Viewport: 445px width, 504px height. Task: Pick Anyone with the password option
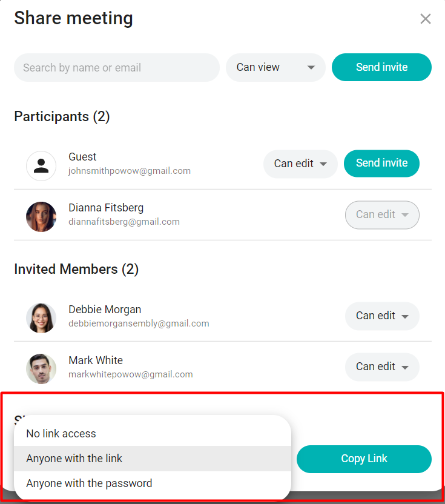click(x=89, y=483)
